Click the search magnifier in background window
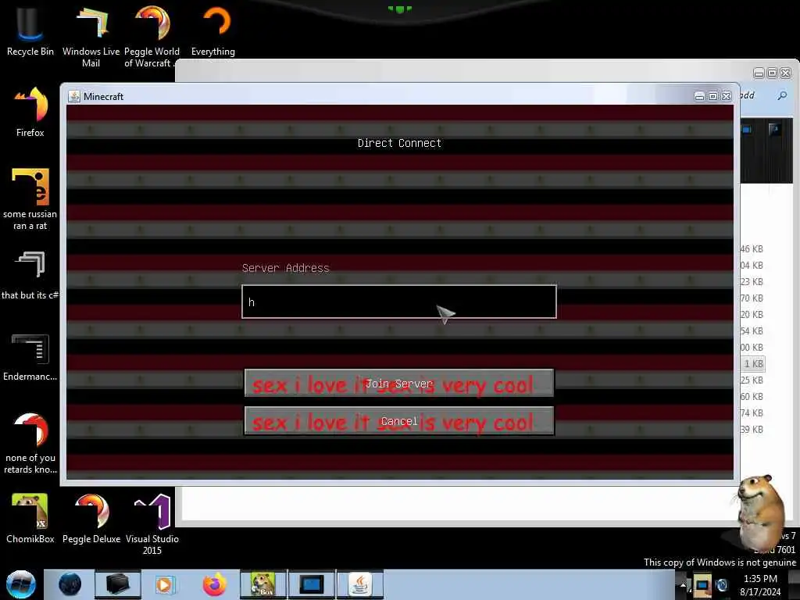Viewport: 800px width, 600px height. (x=781, y=95)
